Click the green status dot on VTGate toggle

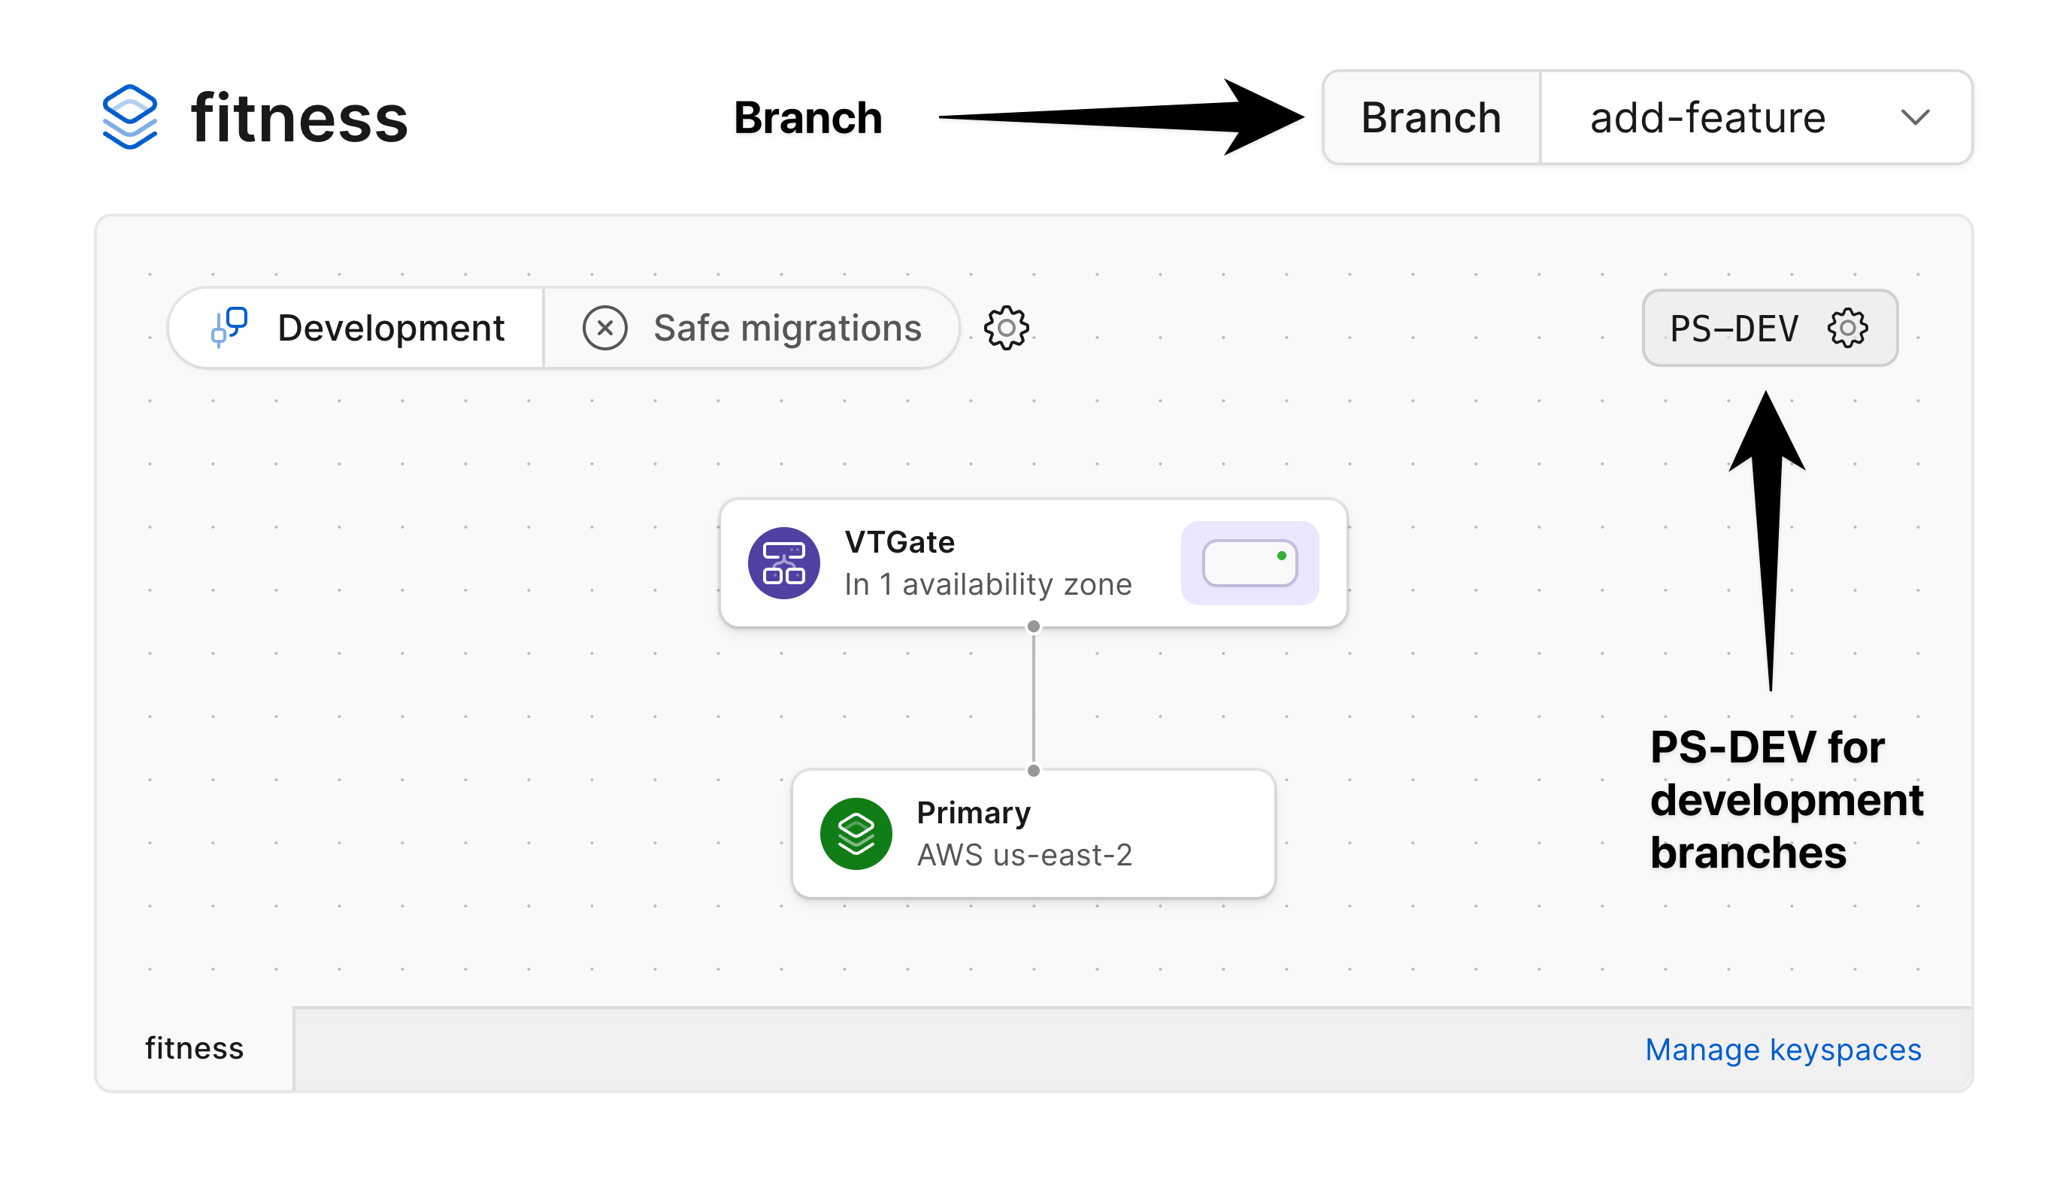coord(1281,556)
